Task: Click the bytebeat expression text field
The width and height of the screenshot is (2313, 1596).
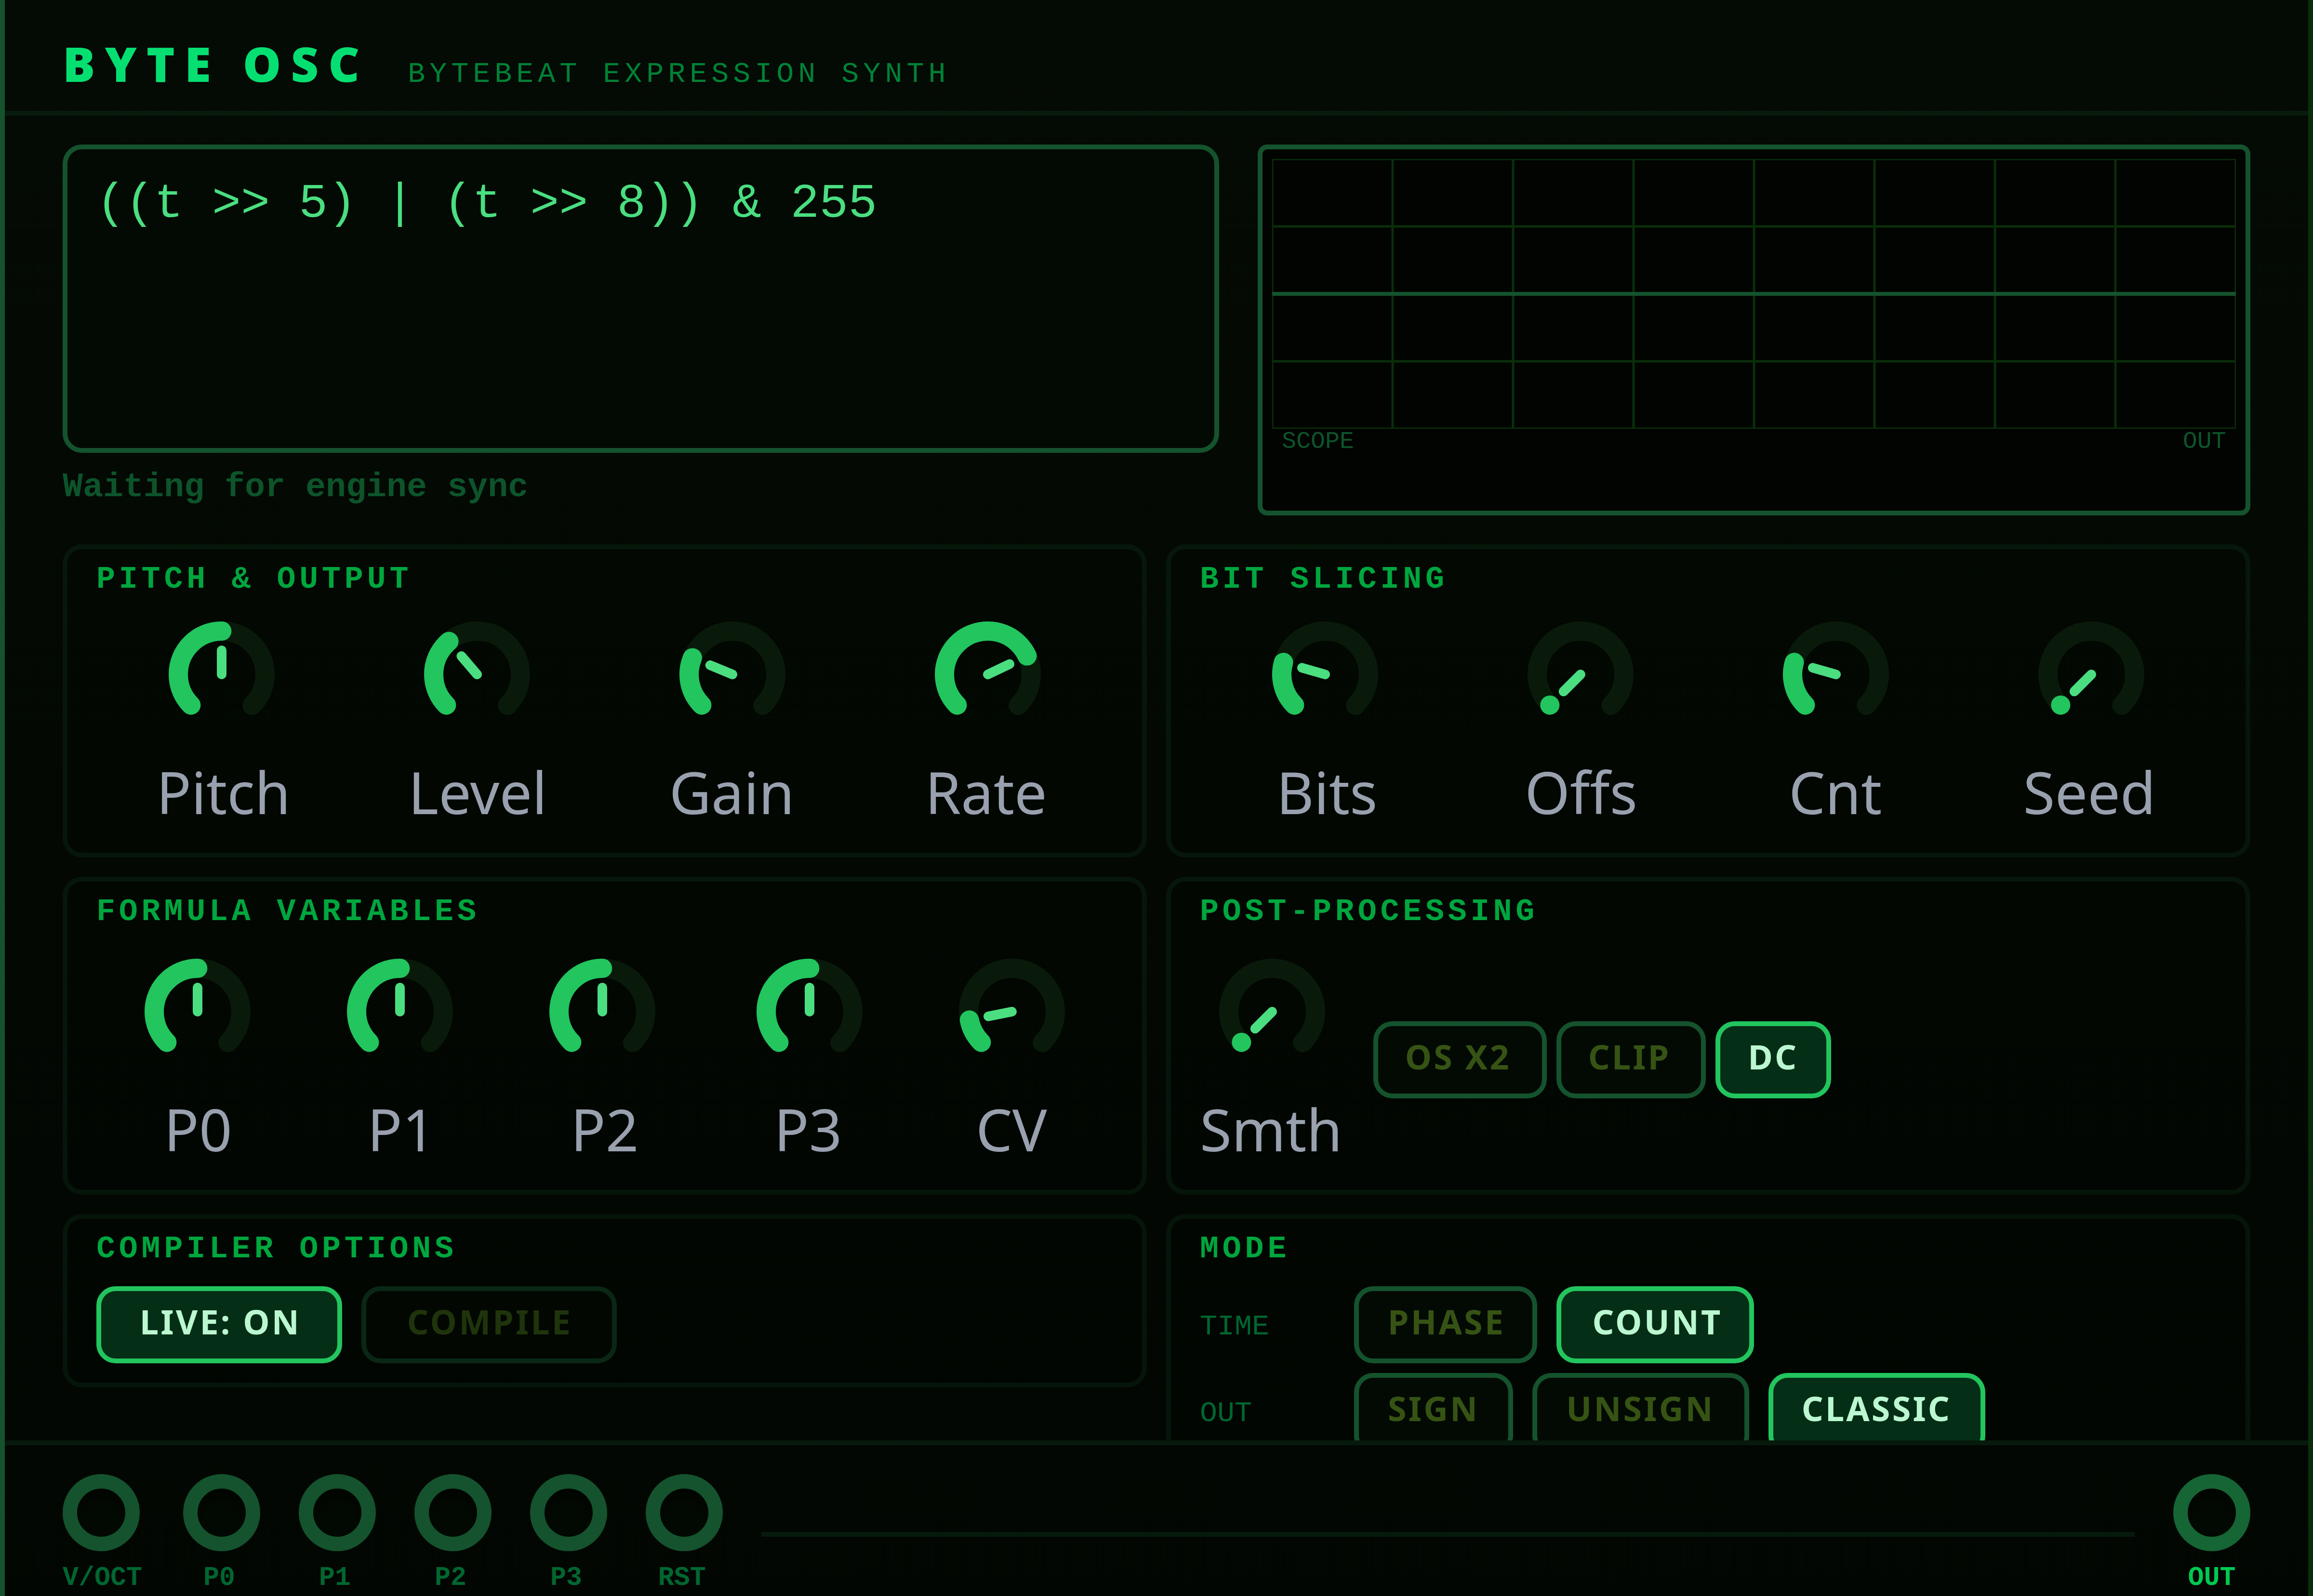Action: click(x=640, y=298)
